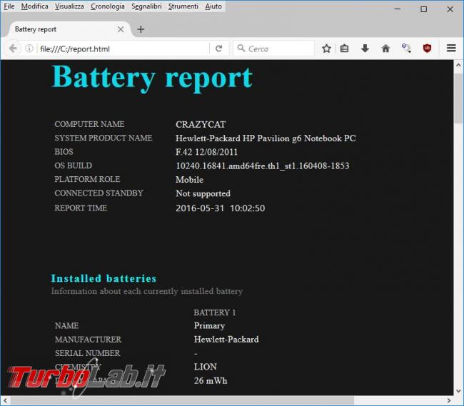Click the address bar file:///C:/report.html

coord(123,49)
